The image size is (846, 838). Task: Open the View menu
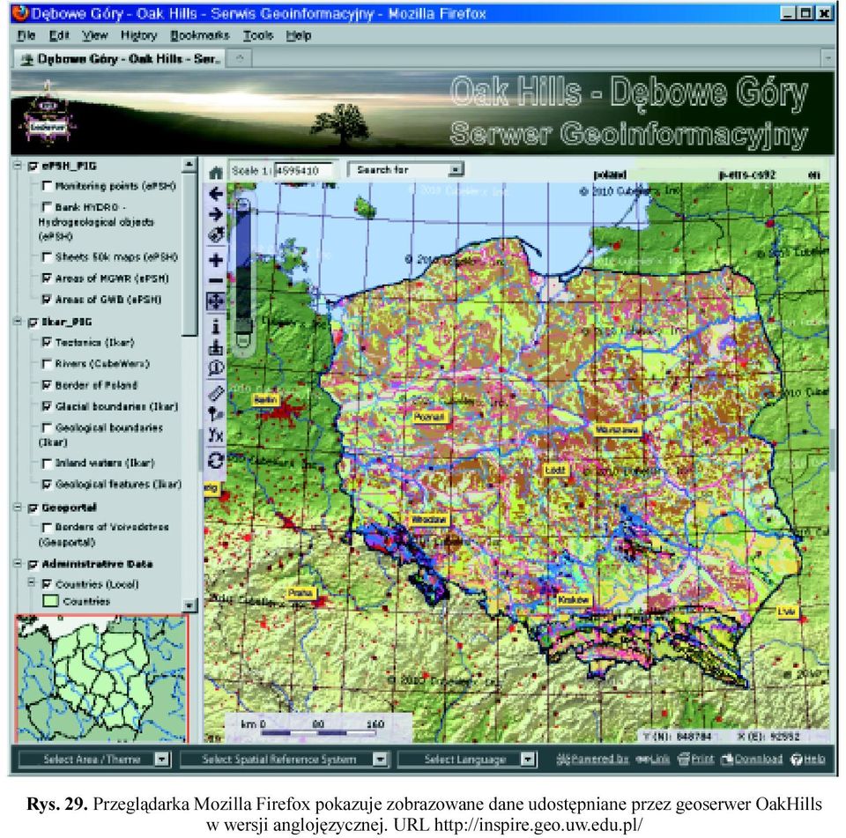[x=95, y=35]
